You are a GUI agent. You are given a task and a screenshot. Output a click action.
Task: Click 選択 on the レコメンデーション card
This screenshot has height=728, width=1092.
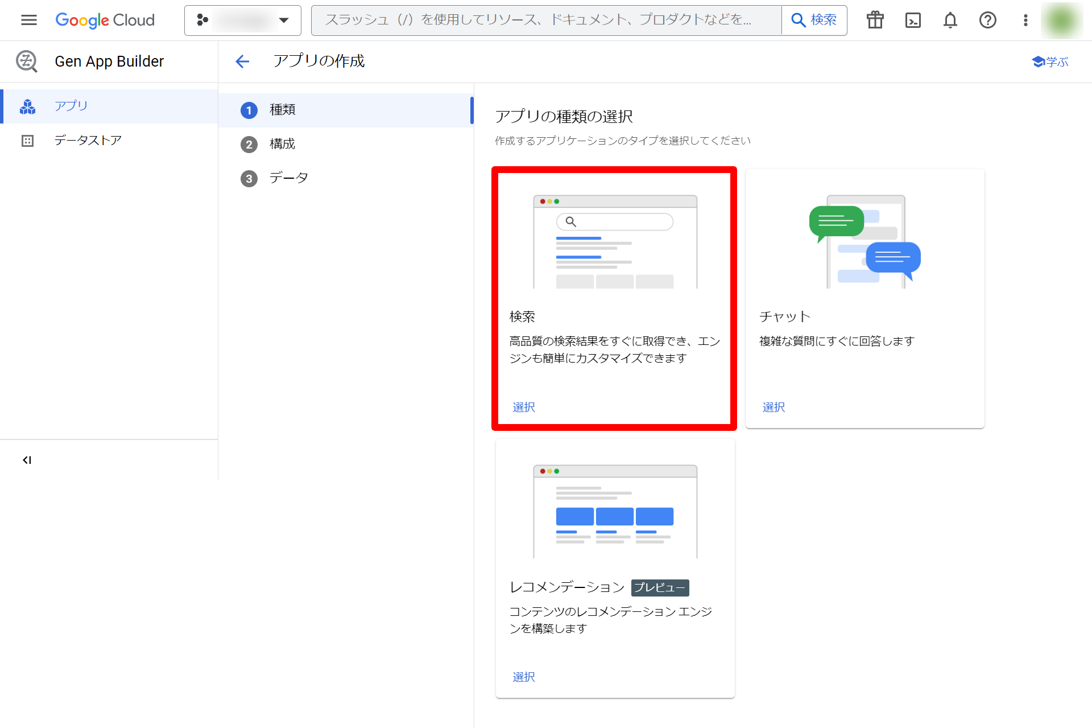pos(523,677)
